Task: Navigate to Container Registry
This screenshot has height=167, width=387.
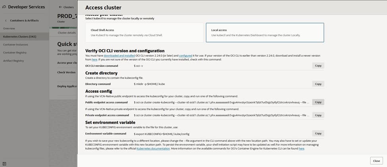Action: tap(15, 52)
